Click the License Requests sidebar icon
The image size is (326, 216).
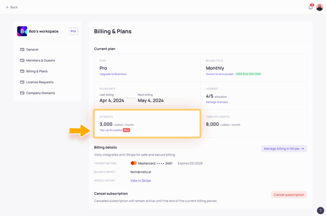pyautogui.click(x=22, y=82)
